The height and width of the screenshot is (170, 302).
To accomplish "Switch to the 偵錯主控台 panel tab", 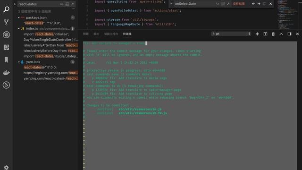I will [x=111, y=34].
